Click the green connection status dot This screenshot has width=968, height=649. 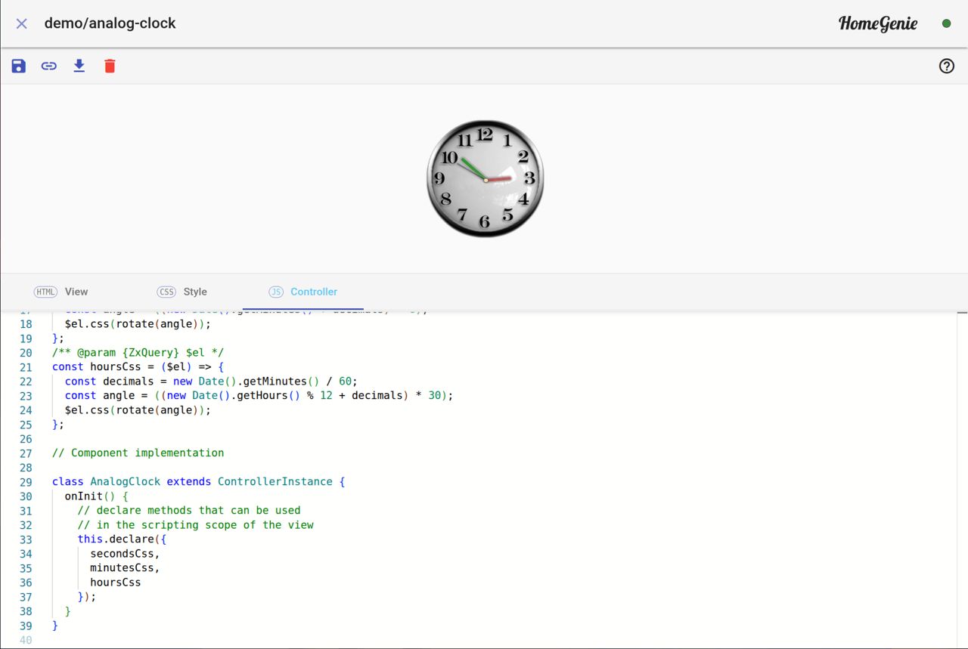point(946,23)
